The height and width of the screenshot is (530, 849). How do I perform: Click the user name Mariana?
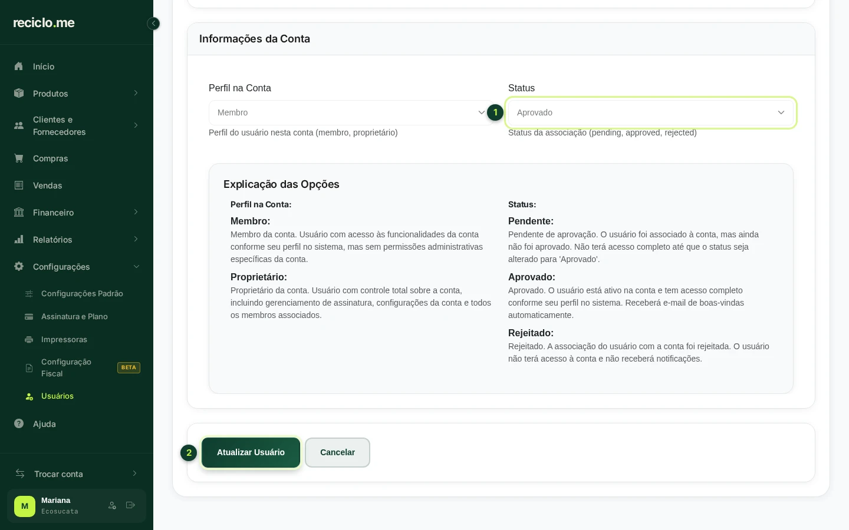click(56, 501)
